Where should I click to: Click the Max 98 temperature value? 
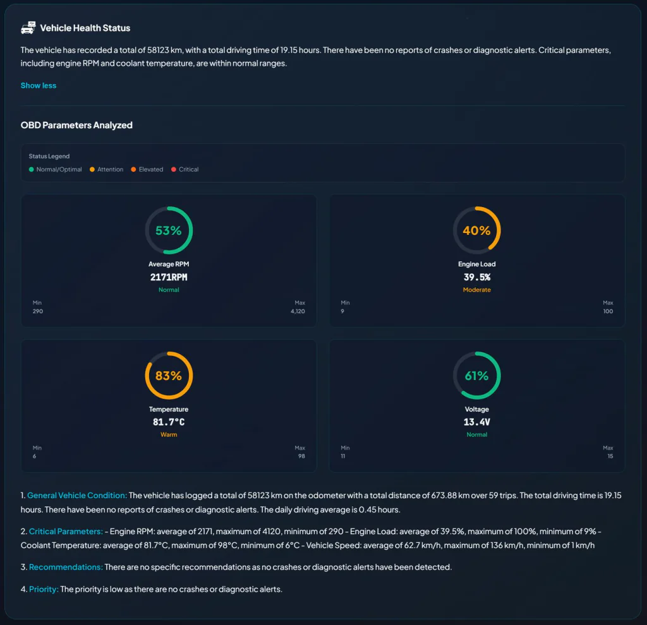301,456
